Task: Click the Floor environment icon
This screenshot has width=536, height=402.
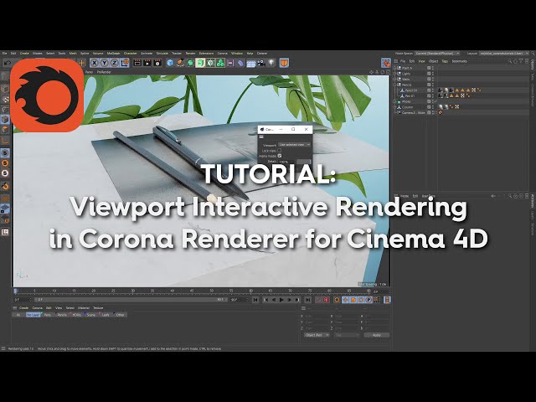Action: tap(251, 64)
